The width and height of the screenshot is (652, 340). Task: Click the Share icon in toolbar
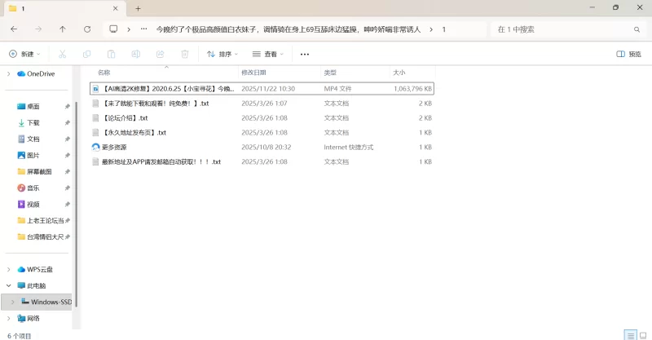(161, 54)
